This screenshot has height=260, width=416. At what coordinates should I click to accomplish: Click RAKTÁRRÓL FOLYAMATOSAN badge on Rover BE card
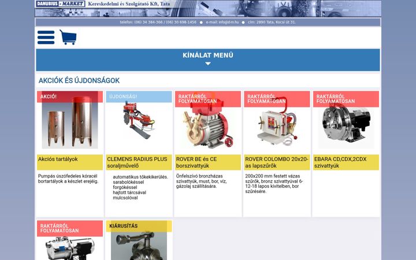[208, 99]
